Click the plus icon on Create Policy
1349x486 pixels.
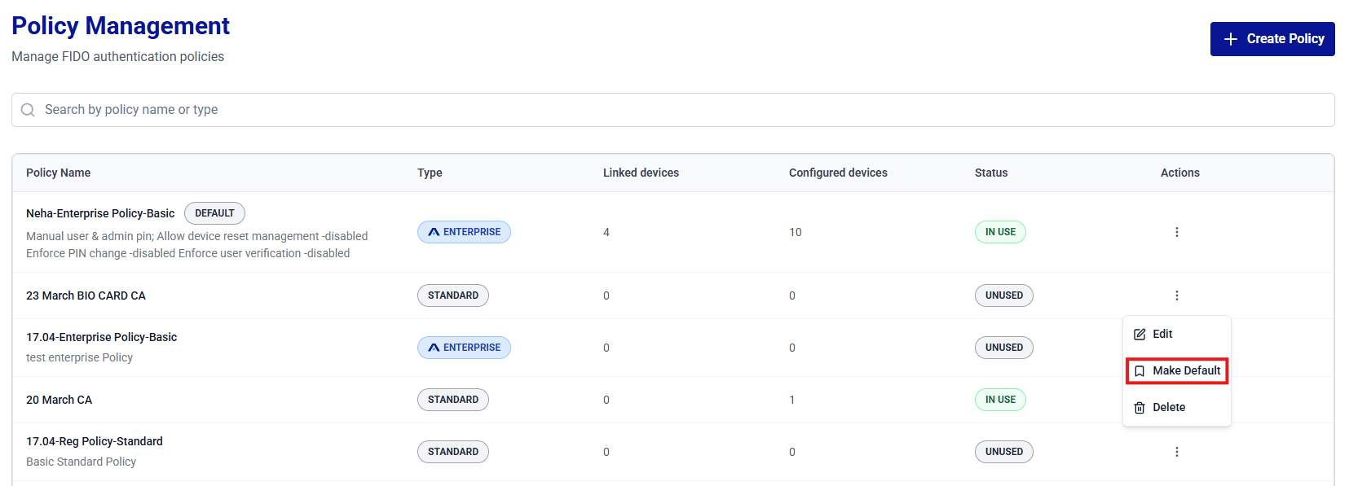pos(1231,39)
